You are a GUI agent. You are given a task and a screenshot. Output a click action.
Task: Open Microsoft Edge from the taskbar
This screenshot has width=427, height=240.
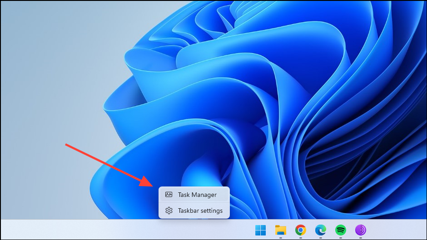tap(321, 230)
